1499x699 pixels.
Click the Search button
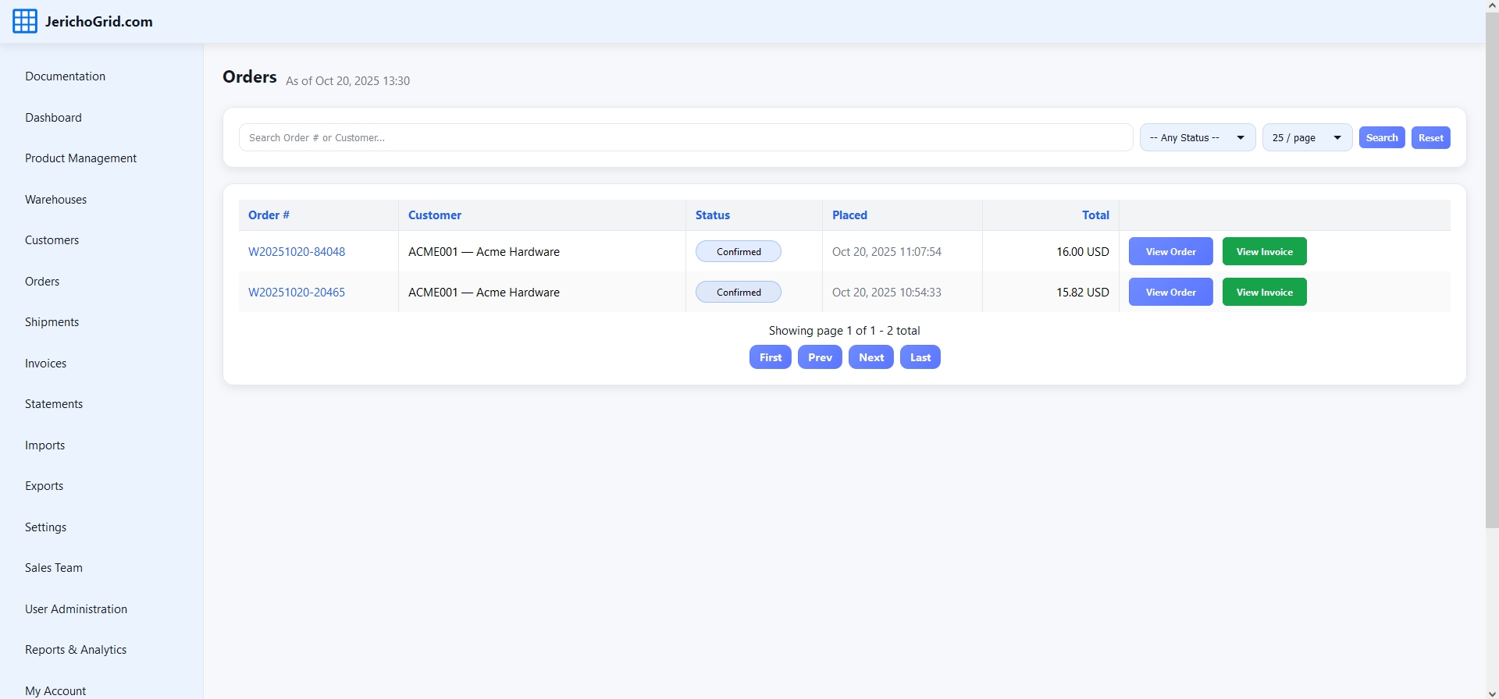[1381, 137]
